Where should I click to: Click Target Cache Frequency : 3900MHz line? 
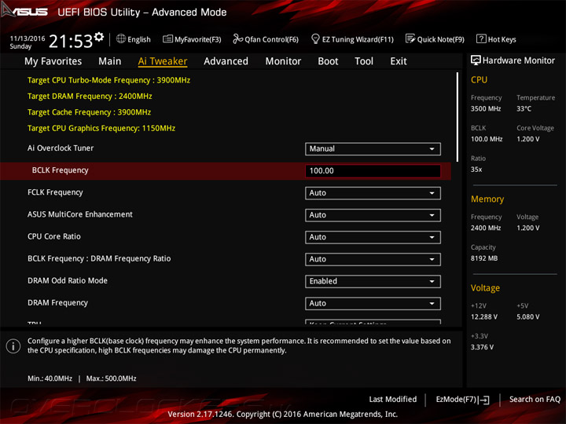point(89,112)
